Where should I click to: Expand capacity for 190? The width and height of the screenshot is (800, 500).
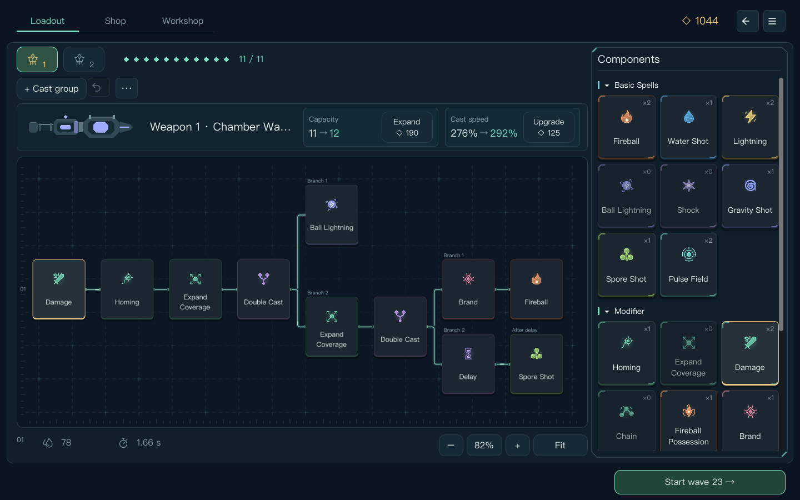[407, 127]
